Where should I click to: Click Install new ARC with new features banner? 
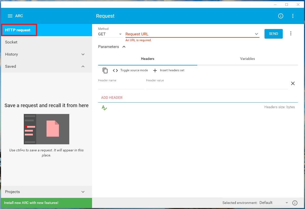47,203
